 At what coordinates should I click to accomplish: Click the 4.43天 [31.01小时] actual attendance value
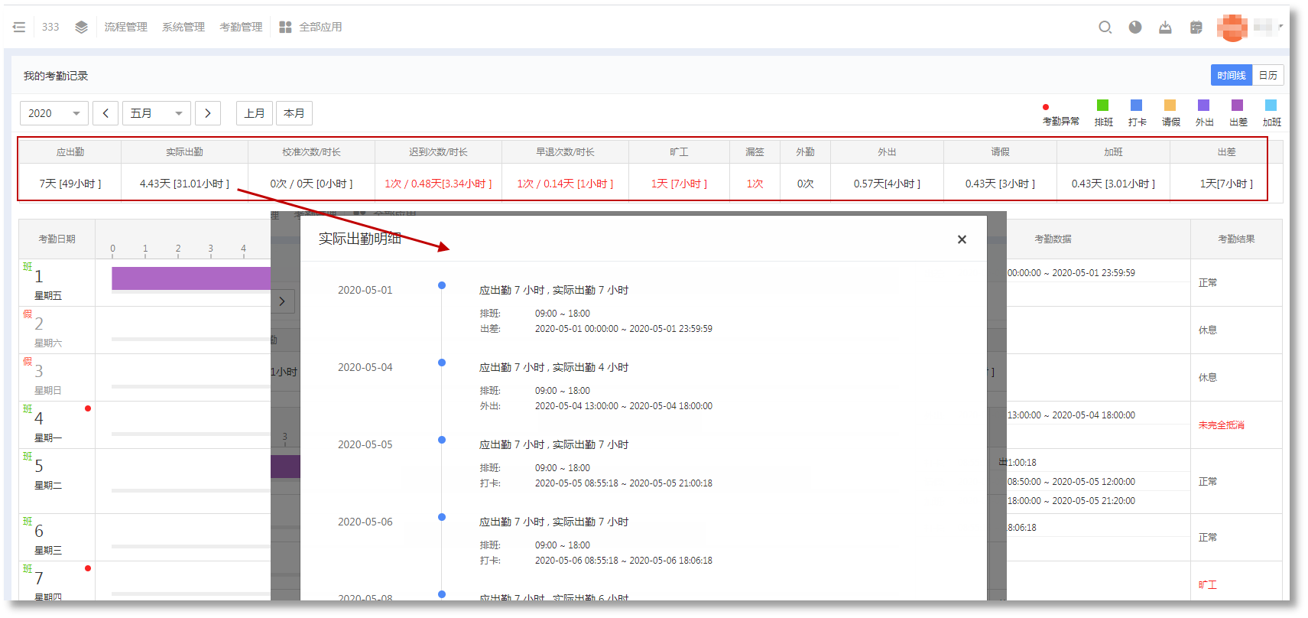[x=184, y=184]
